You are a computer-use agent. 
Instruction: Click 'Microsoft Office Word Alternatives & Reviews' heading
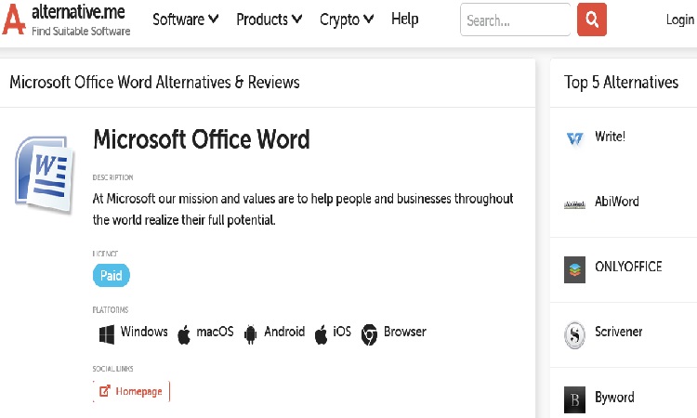tap(154, 82)
